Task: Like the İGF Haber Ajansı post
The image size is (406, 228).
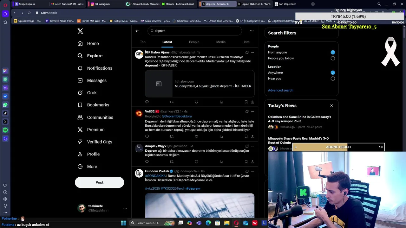Action: (x=196, y=102)
